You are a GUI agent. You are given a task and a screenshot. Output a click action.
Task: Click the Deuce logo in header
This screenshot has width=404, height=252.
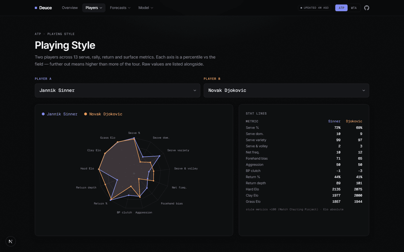pos(43,8)
